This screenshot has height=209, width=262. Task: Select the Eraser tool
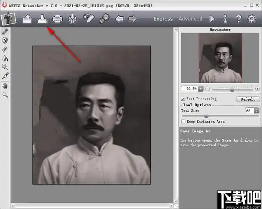[5, 49]
